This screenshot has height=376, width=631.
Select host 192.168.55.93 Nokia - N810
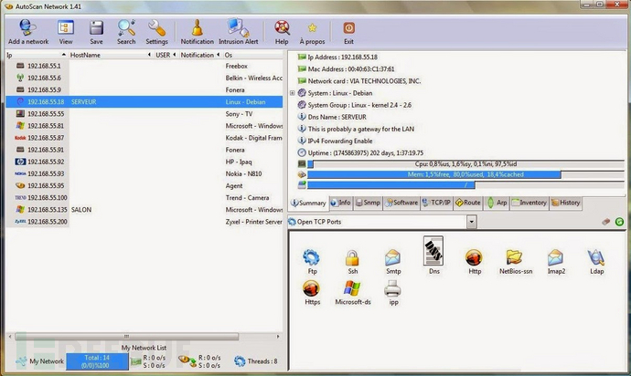point(144,173)
